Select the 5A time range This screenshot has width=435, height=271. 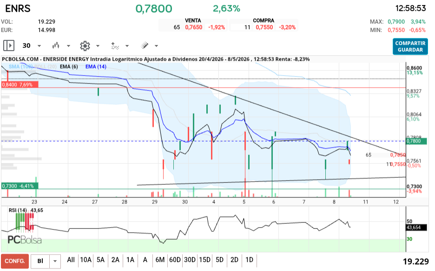(100, 260)
